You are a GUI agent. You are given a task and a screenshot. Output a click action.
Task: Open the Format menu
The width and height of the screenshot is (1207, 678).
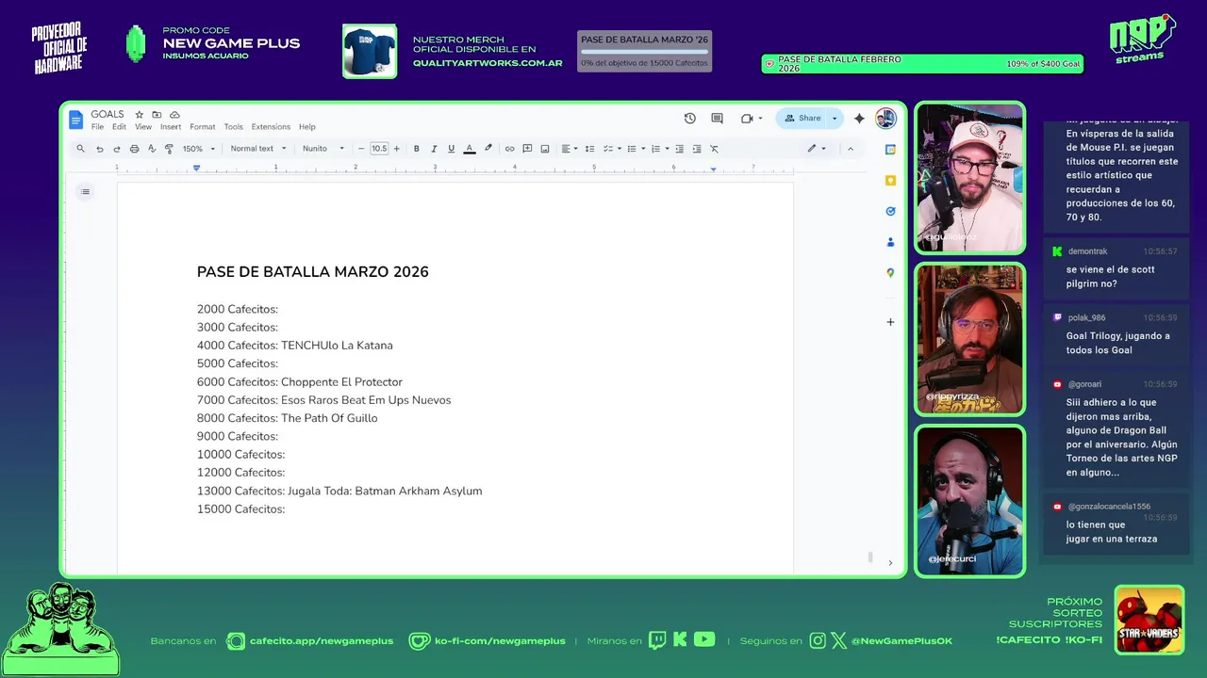pyautogui.click(x=203, y=127)
